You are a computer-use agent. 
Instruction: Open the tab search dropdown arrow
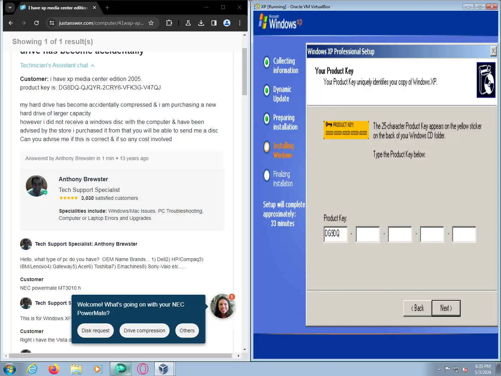pos(10,7)
